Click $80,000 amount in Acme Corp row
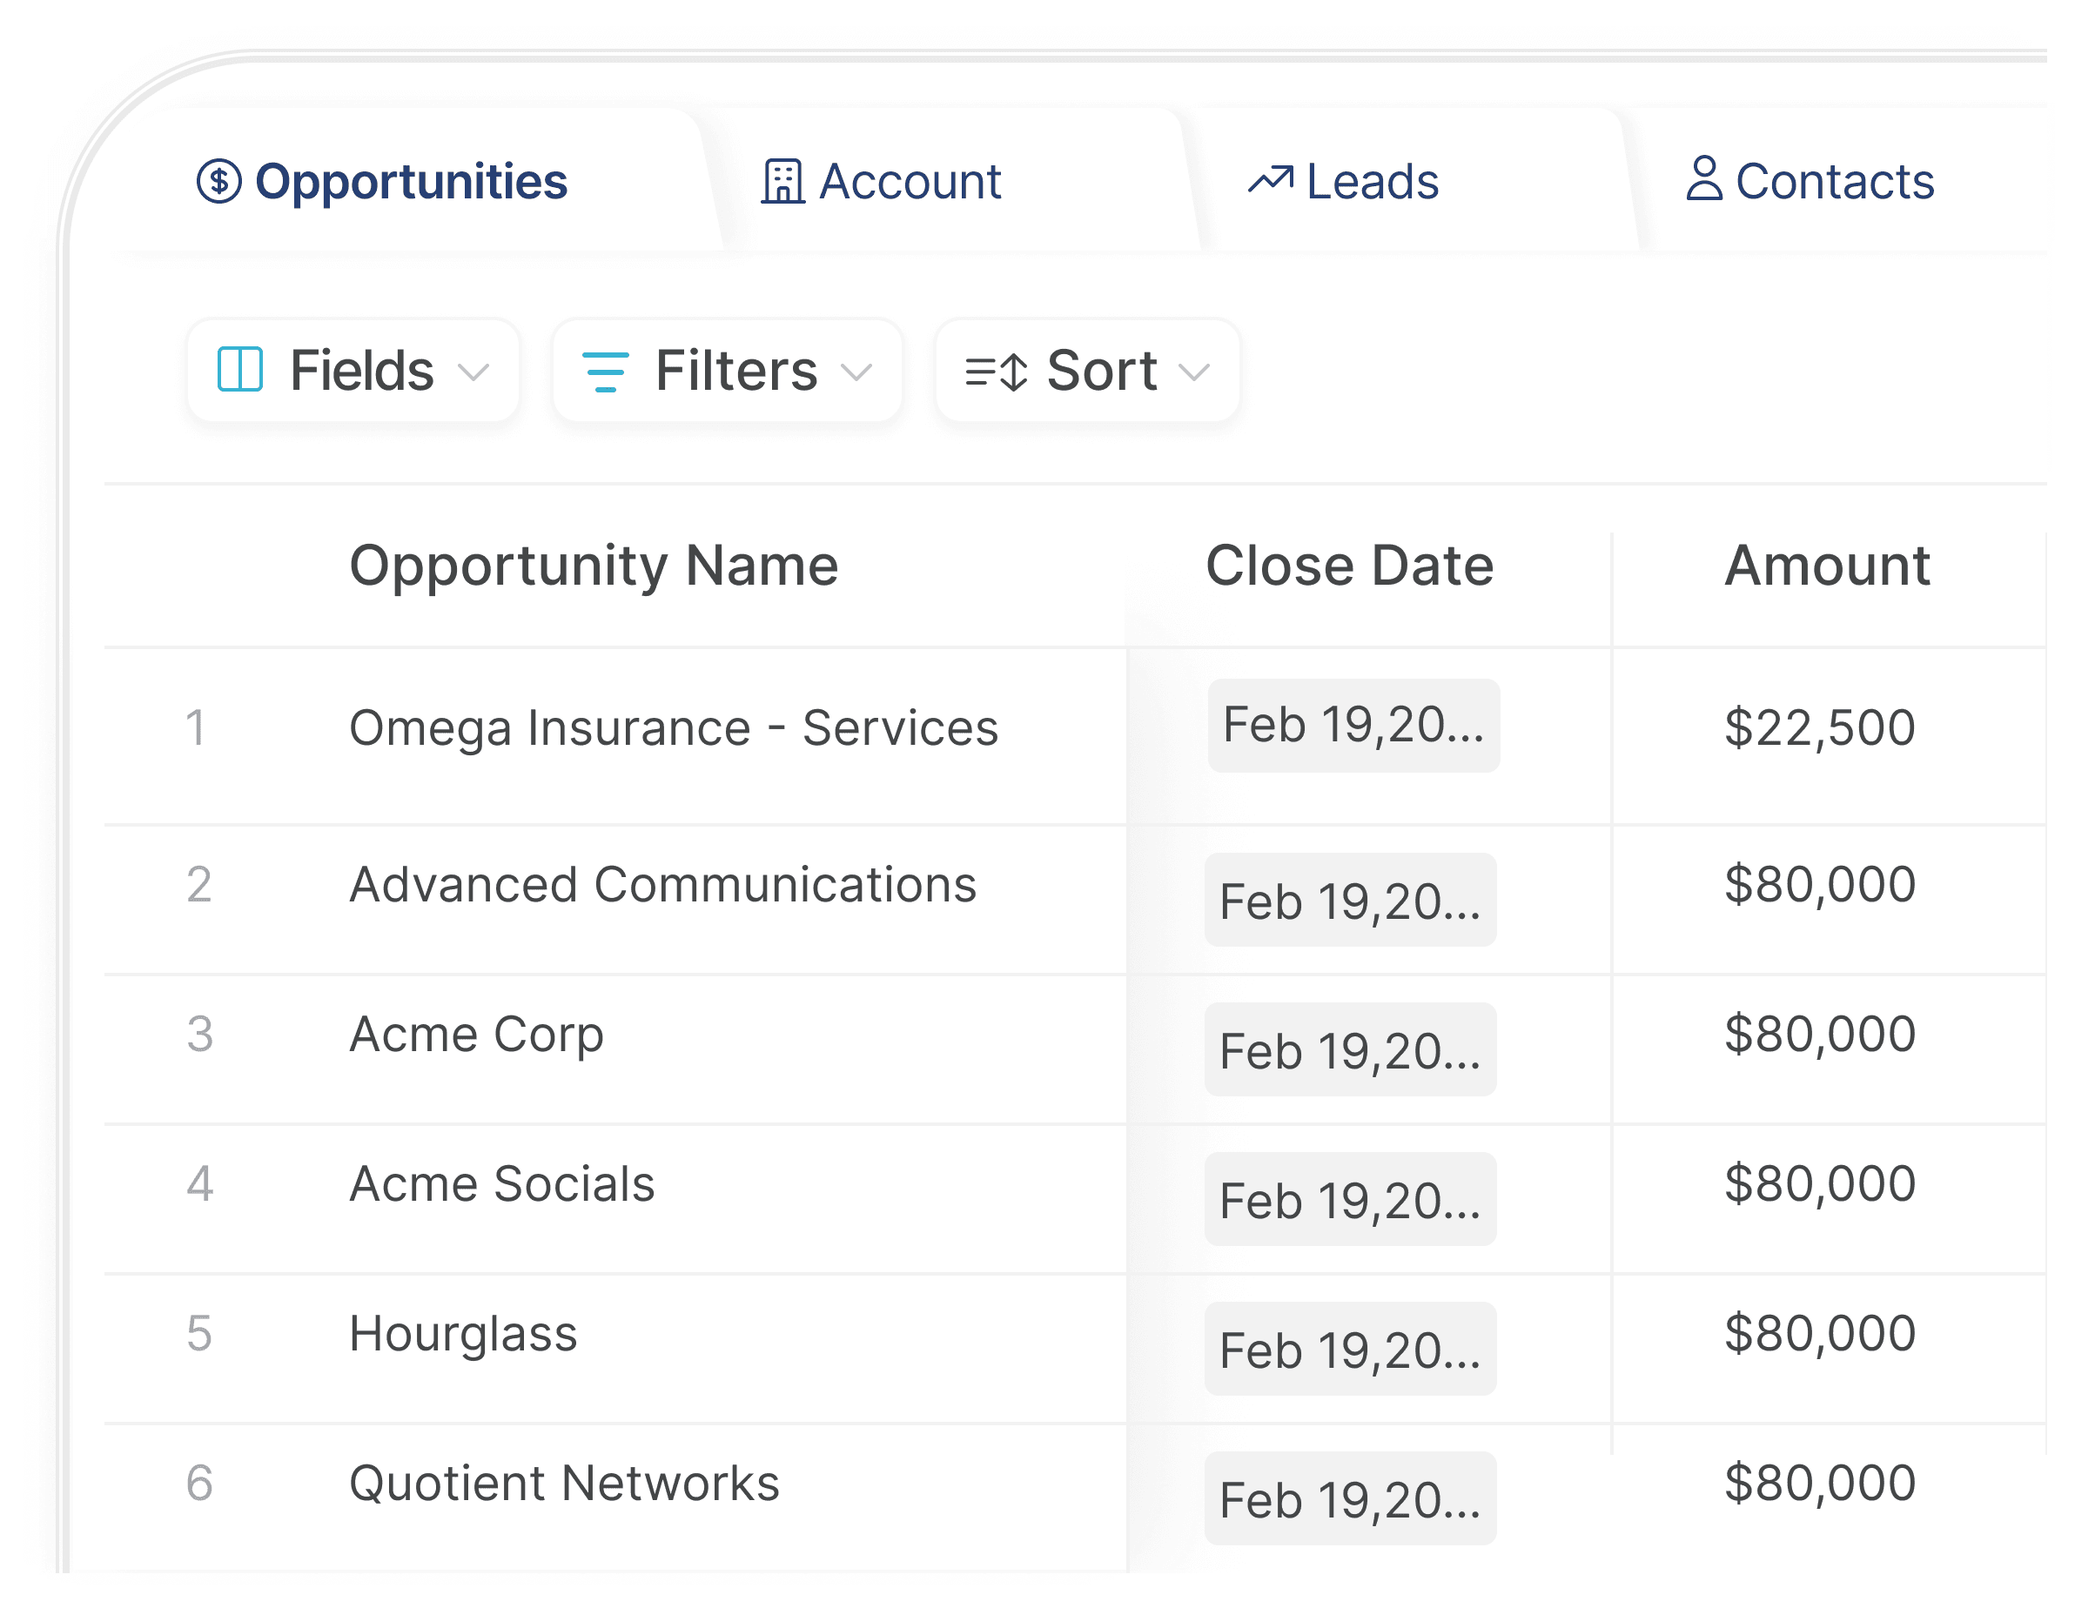The height and width of the screenshot is (1608, 2075). click(1819, 1035)
